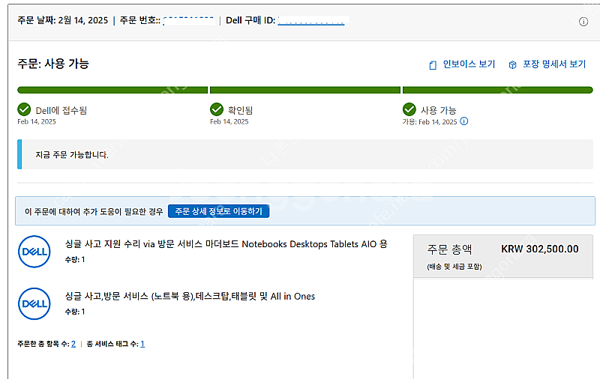Click the 주문 총액 label
Viewport: 600px width, 379px height.
pyautogui.click(x=449, y=249)
